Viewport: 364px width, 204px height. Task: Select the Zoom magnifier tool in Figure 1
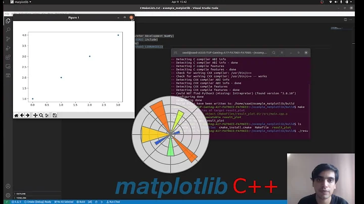pos(41,115)
